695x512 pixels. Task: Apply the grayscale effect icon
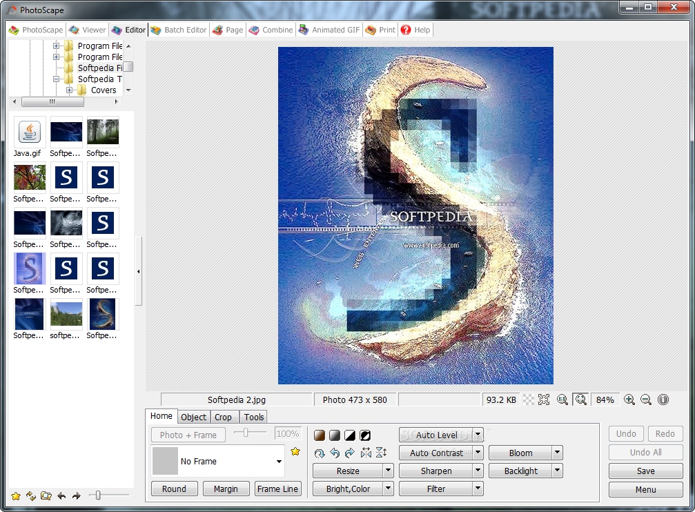(x=335, y=435)
